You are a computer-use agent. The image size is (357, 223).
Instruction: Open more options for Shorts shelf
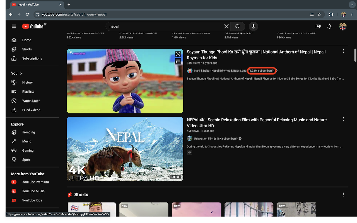(343, 195)
